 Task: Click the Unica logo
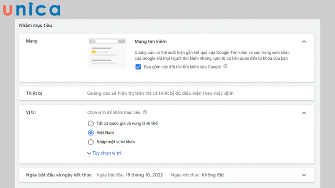coord(31,9)
